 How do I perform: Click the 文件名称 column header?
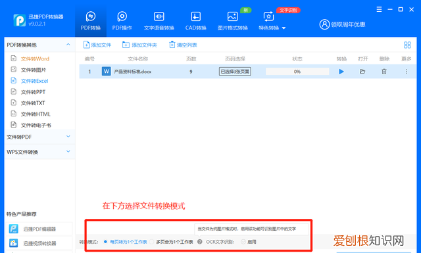(137, 58)
